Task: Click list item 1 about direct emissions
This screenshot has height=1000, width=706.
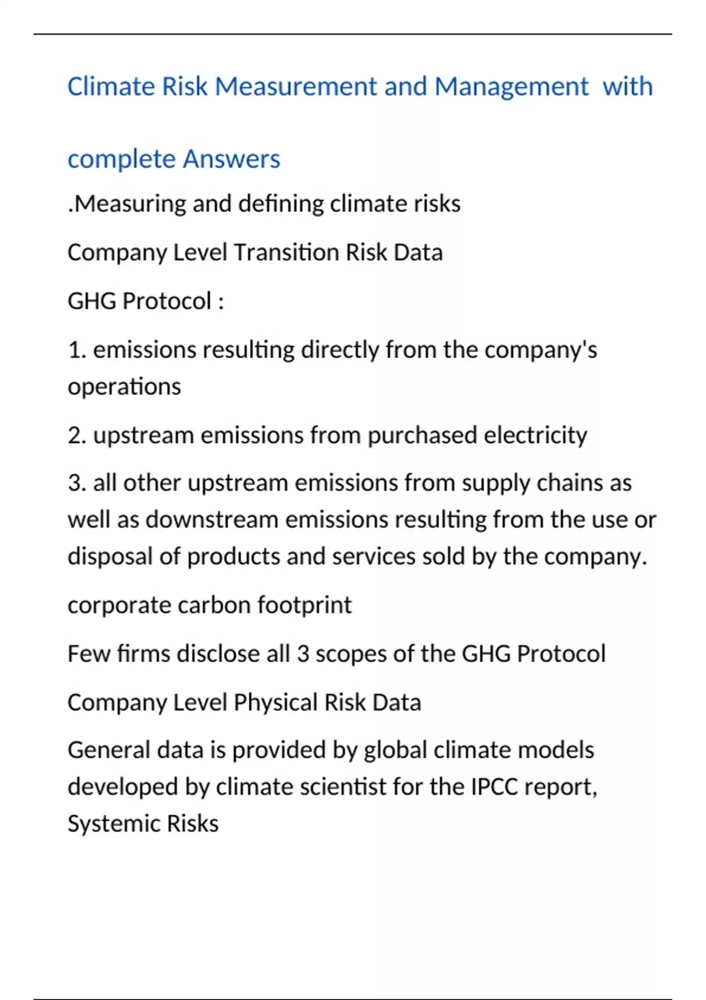Action: click(332, 350)
